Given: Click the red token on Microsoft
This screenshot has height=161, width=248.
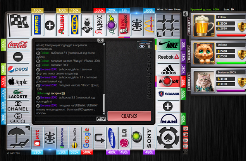Looking at the screenshot, I should [x=167, y=81].
